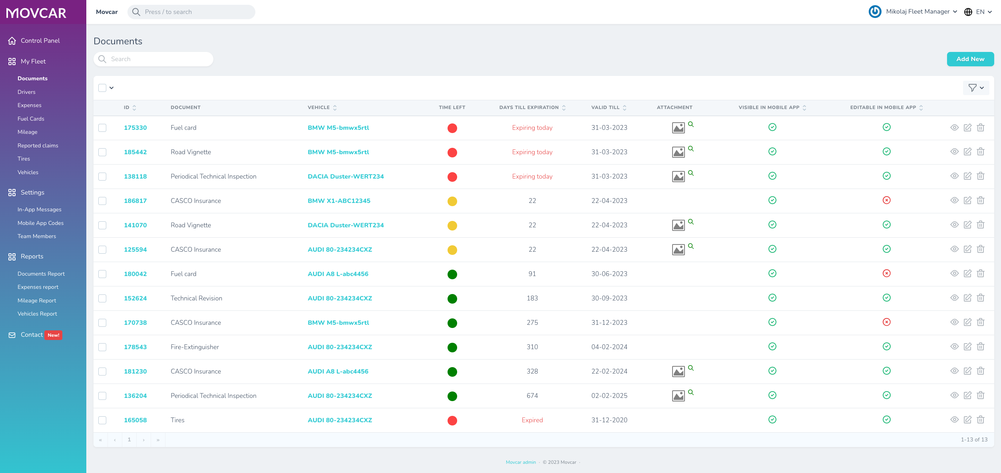
Task: Click the globe language icon in the header
Action: 968,12
